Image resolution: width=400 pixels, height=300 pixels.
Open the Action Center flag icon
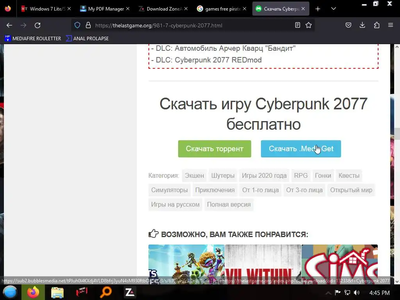click(x=338, y=293)
